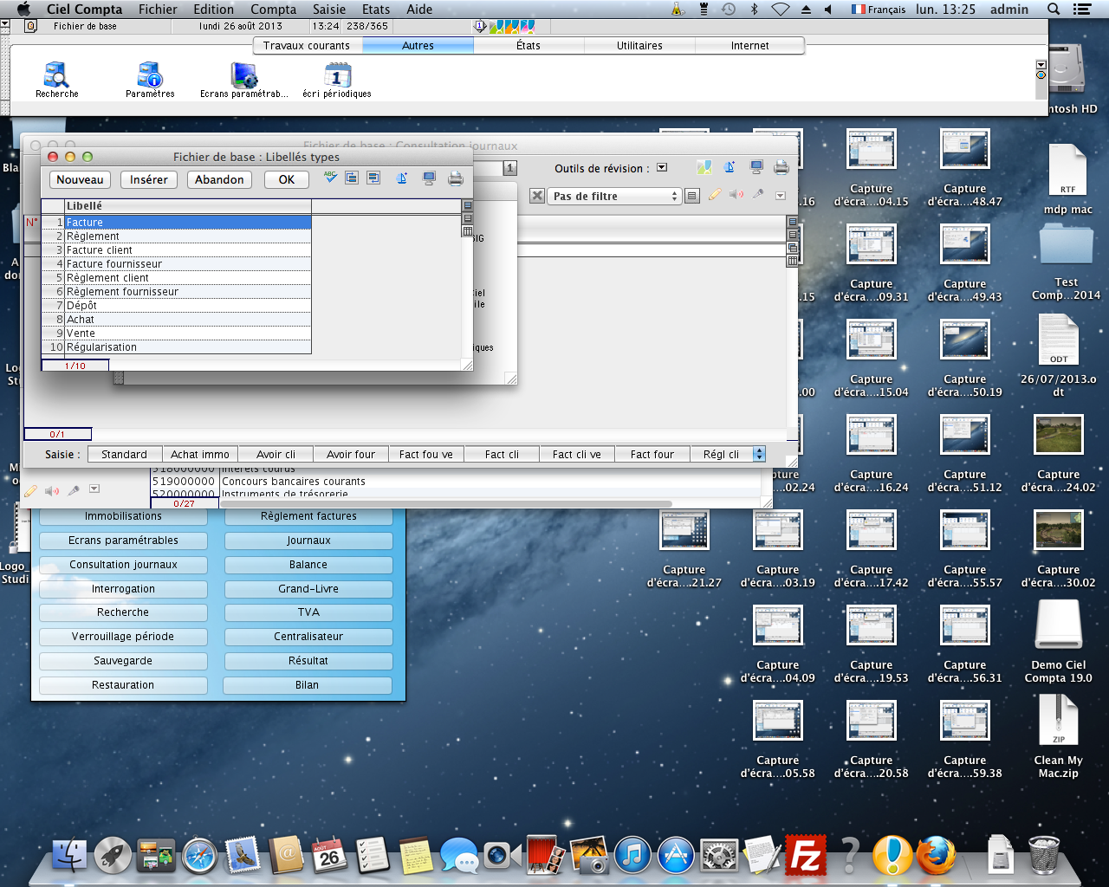The height and width of the screenshot is (887, 1109).
Task: Select the Régularisation row
Action: click(x=177, y=347)
